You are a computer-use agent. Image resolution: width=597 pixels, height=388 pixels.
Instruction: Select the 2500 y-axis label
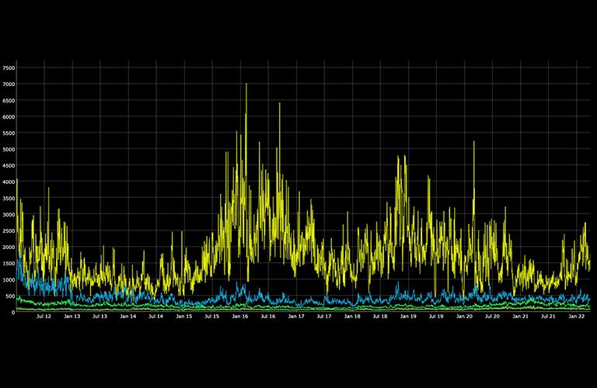[9, 230]
